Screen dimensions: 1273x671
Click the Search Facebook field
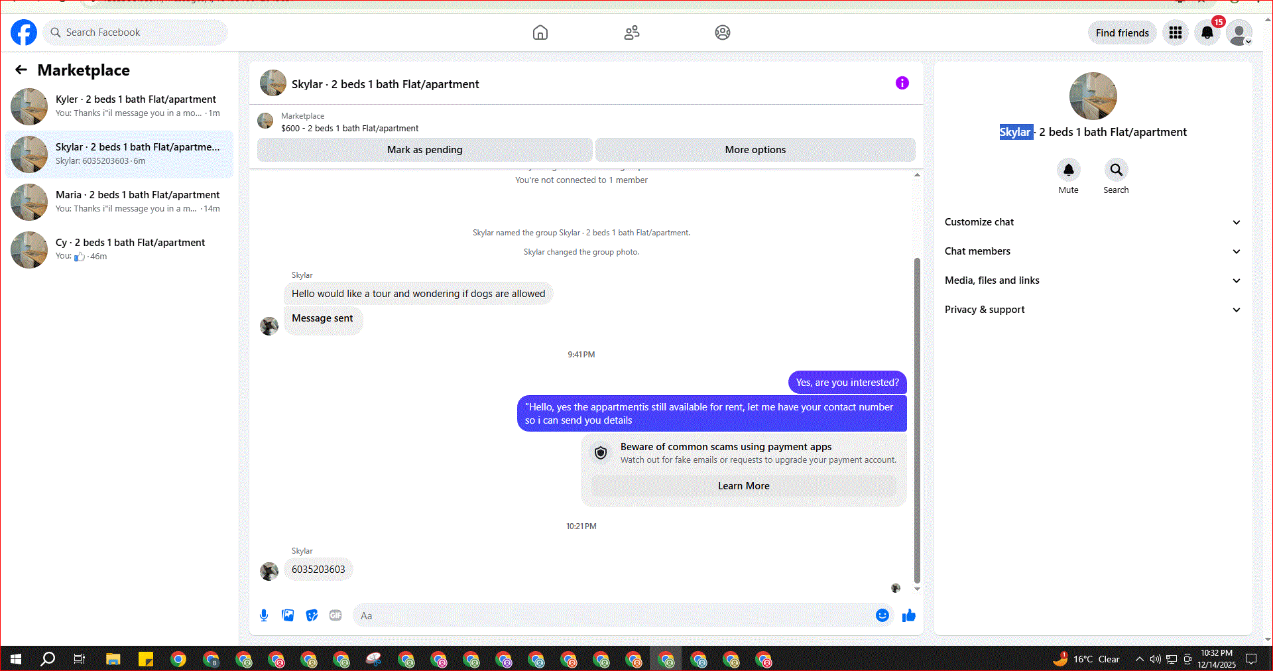click(135, 32)
